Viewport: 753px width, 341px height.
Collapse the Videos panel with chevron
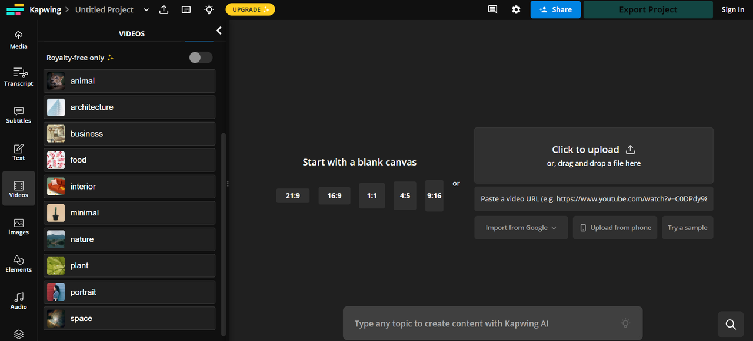click(x=219, y=31)
